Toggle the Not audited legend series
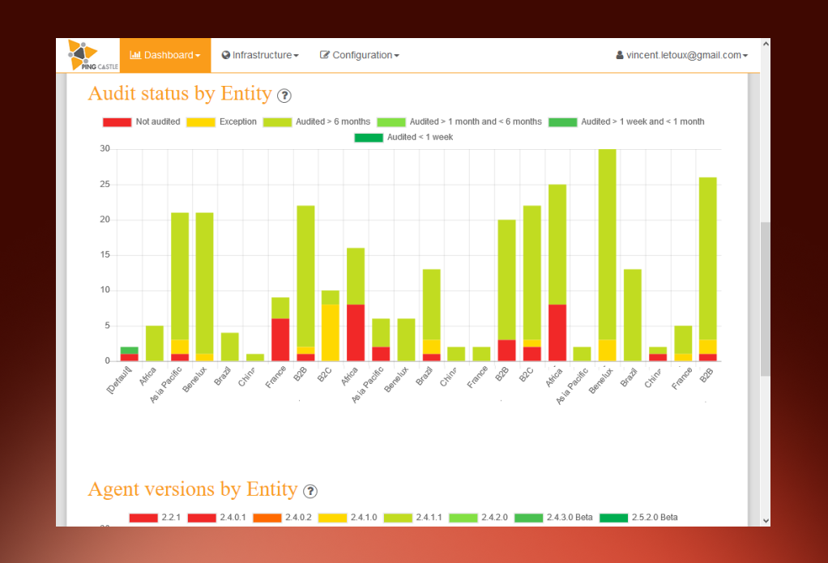This screenshot has height=563, width=828. [142, 122]
